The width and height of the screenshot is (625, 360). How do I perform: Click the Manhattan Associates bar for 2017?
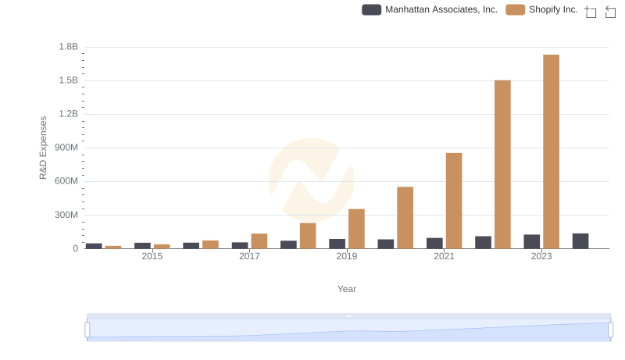pos(240,245)
